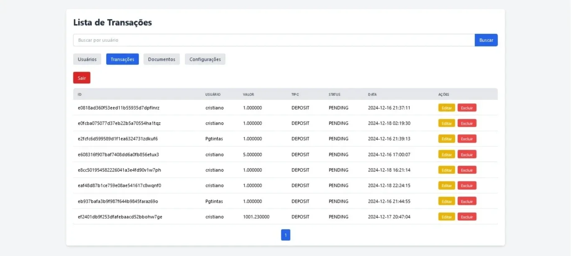This screenshot has width=571, height=256.
Task: Delete transaction dated 2024-12-18 22:24:15
Action: (467, 185)
